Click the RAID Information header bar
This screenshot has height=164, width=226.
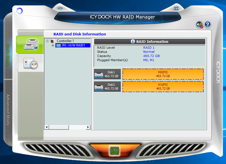coord(150,41)
